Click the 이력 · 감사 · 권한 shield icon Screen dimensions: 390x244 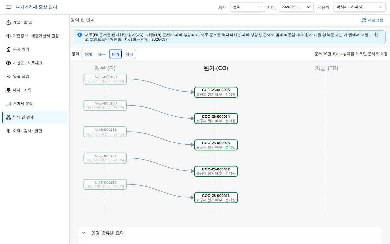[x=8, y=131]
